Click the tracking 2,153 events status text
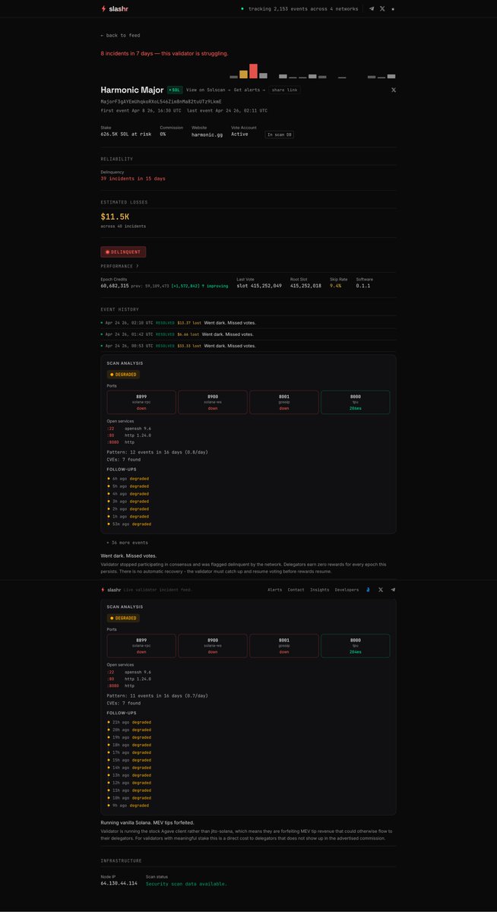The height and width of the screenshot is (912, 497). point(304,8)
